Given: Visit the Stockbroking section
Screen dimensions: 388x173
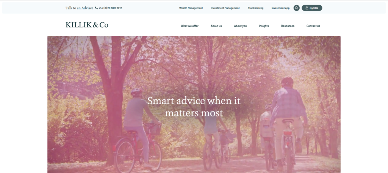Looking at the screenshot, I should click(256, 8).
